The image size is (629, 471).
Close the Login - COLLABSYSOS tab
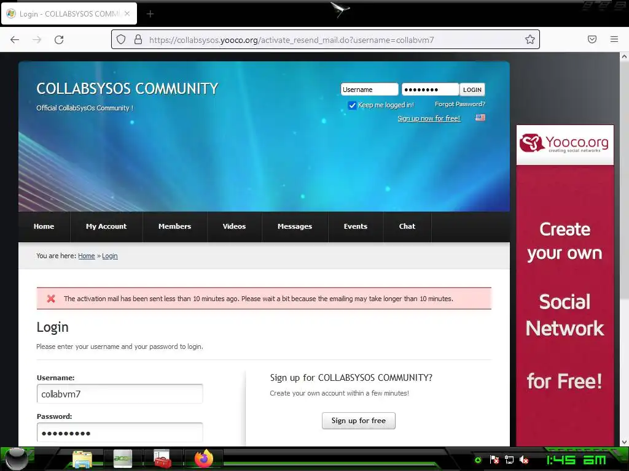coord(127,13)
